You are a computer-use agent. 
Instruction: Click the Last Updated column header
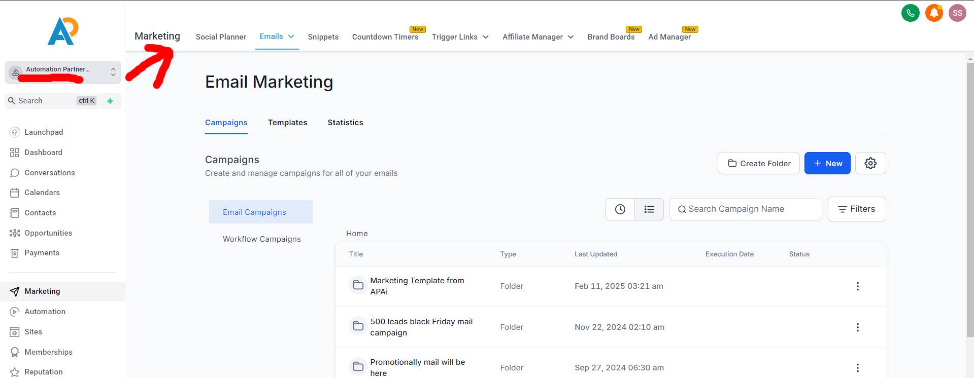tap(596, 254)
